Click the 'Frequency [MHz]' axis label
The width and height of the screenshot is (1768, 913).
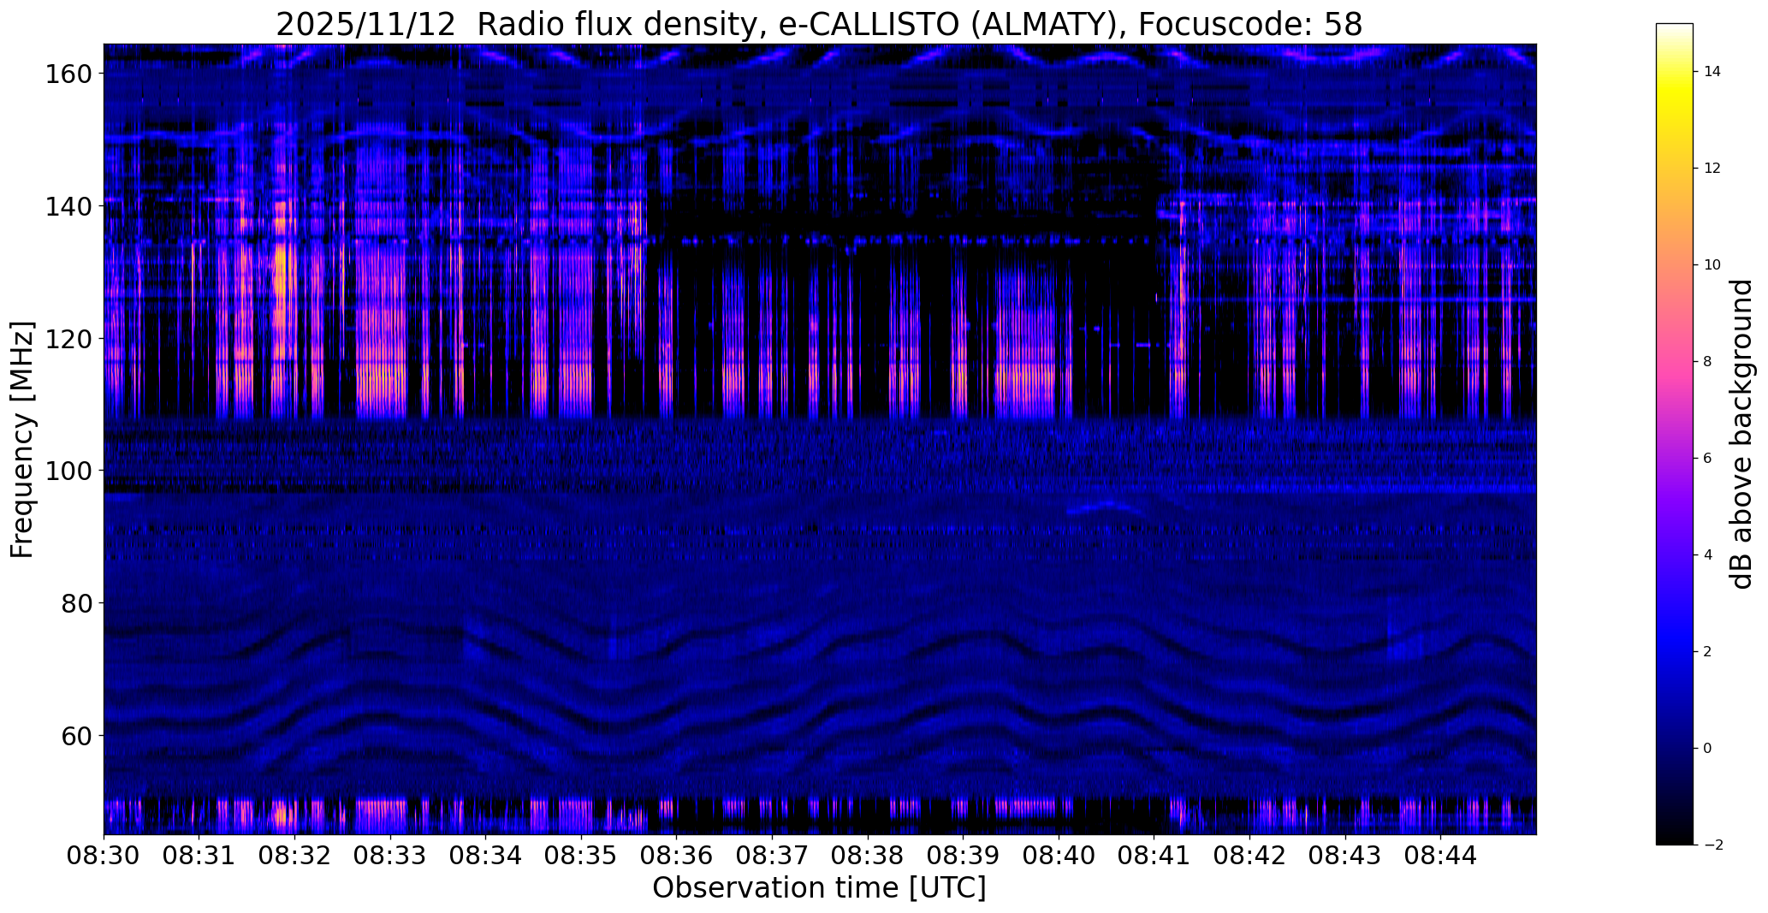22,440
